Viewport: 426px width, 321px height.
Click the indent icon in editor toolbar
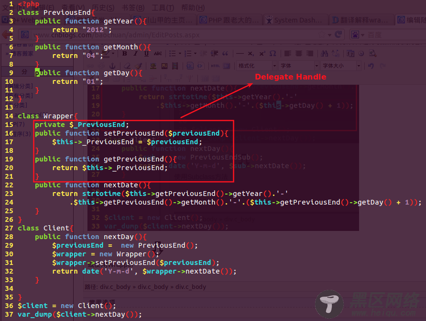click(x=214, y=54)
